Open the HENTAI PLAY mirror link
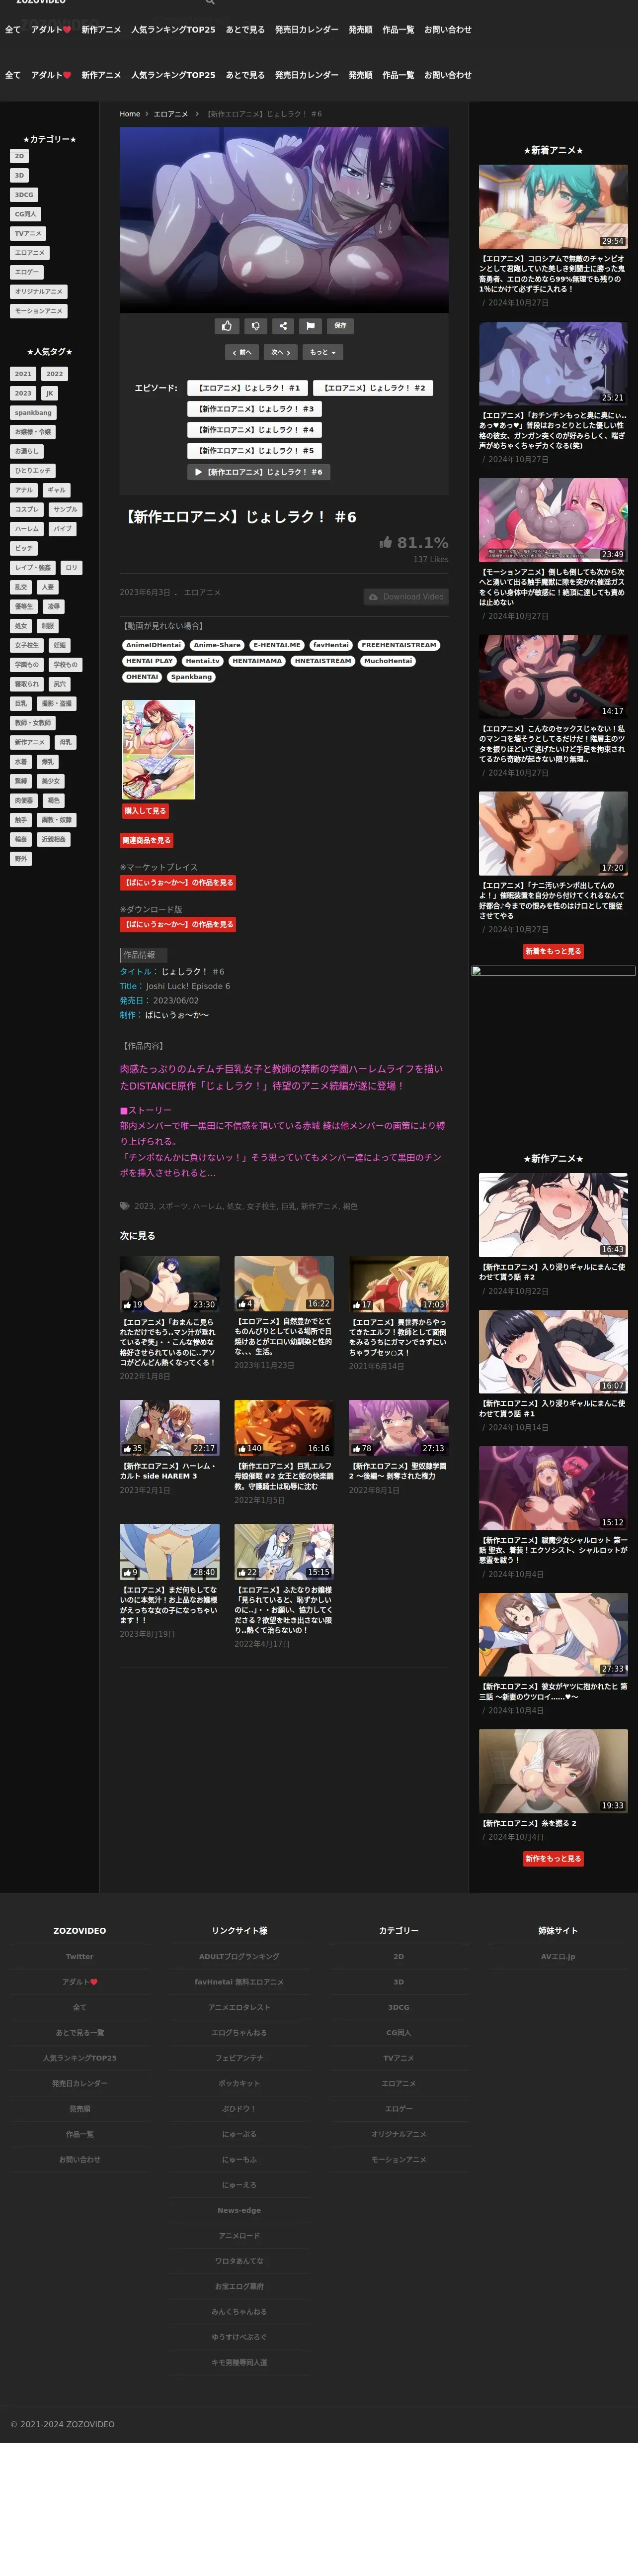This screenshot has height=2576, width=638. tap(150, 661)
